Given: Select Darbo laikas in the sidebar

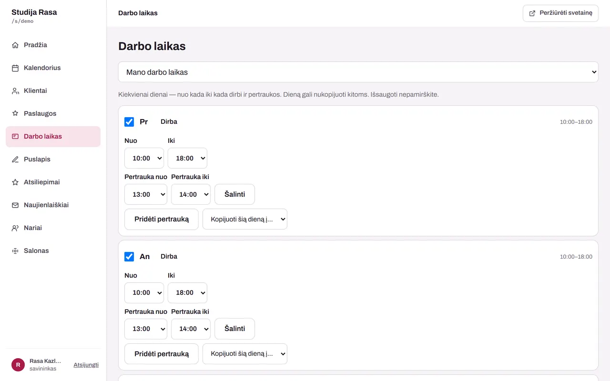Looking at the screenshot, I should click(x=53, y=137).
